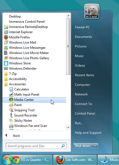Open Windows Live Messenger
The width and height of the screenshot is (119, 165).
25,48
